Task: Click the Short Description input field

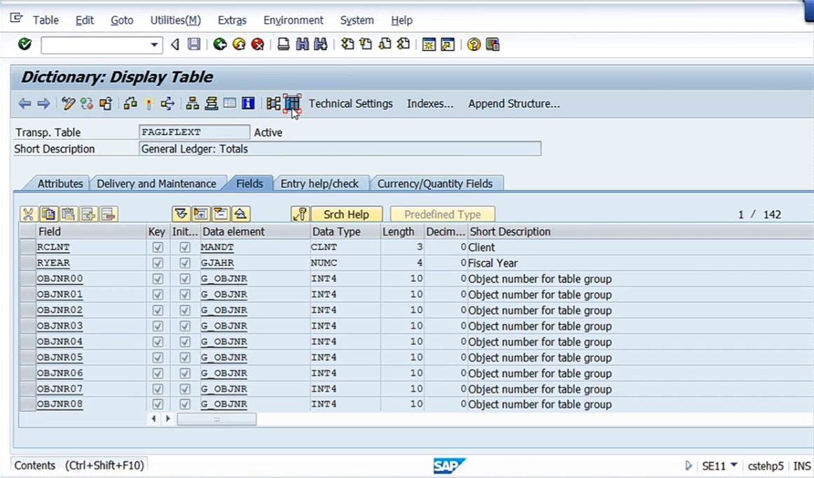Action: point(340,149)
